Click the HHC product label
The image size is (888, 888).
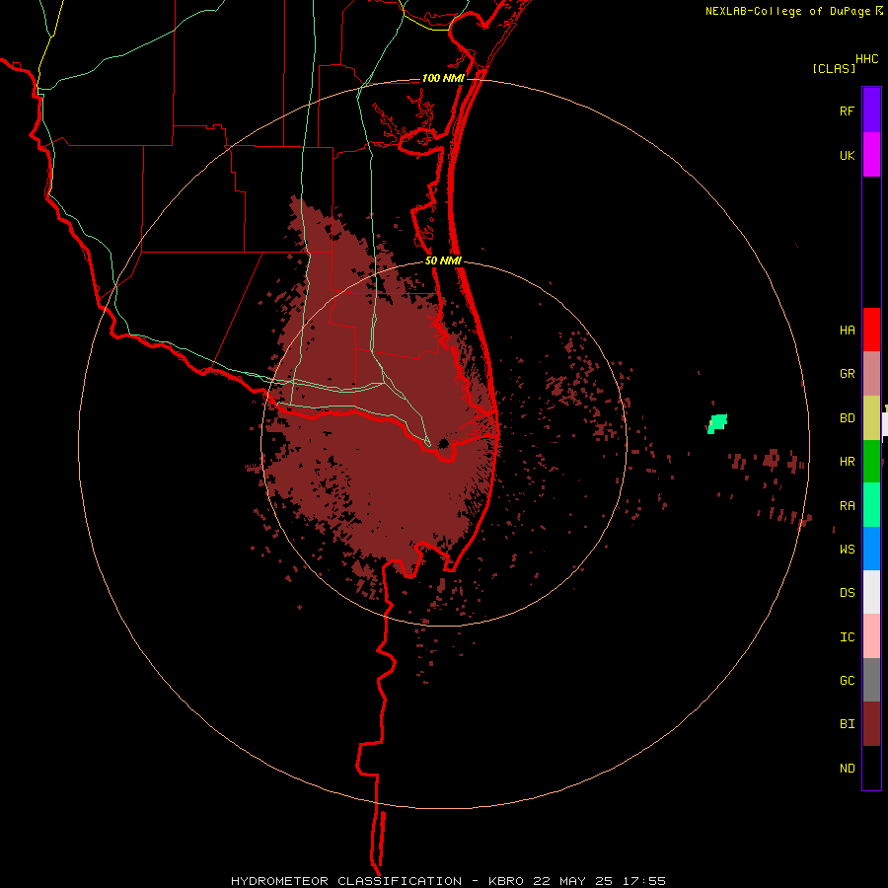(x=866, y=59)
